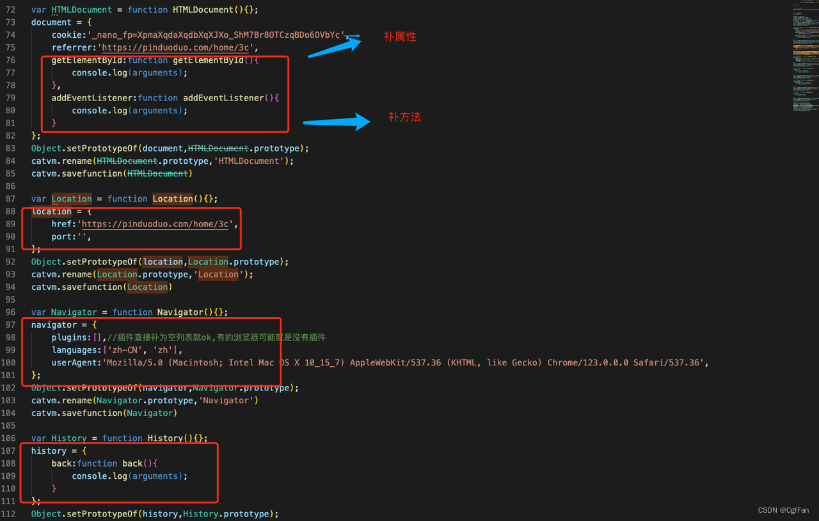Viewport: 819px width, 521px height.
Task: Click the 补方法 annotation label
Action: (x=404, y=117)
